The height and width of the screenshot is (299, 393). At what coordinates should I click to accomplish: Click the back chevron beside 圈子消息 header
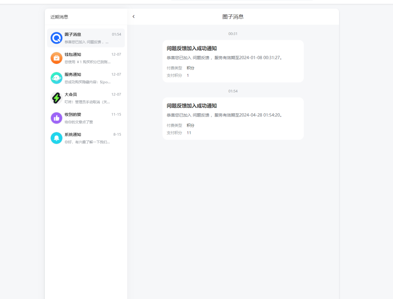[x=134, y=17]
